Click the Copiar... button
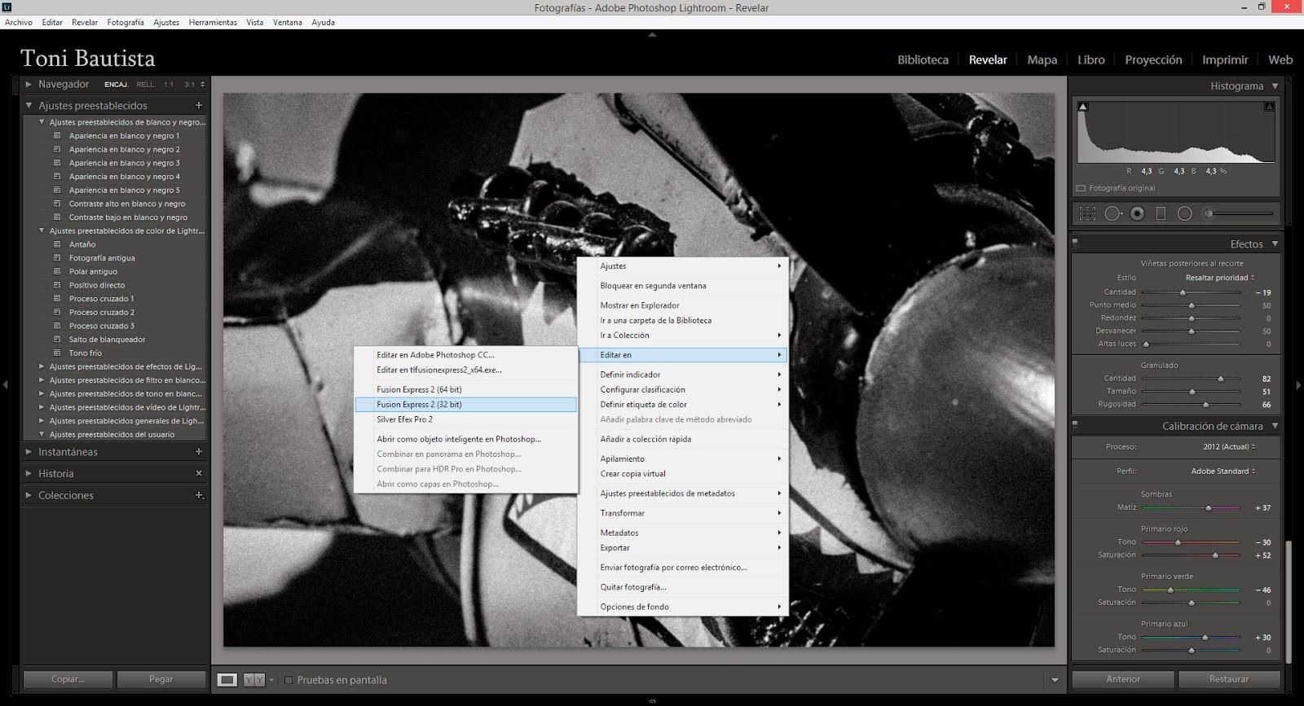 click(68, 679)
